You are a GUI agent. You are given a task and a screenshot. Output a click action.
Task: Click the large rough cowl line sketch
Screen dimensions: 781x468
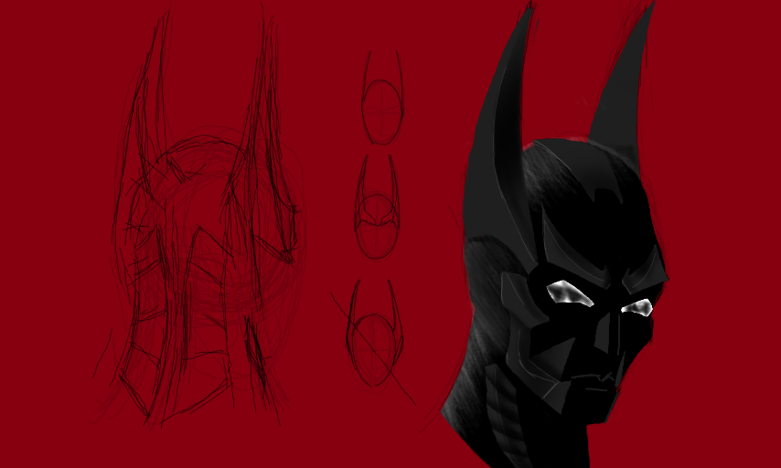pos(199,219)
